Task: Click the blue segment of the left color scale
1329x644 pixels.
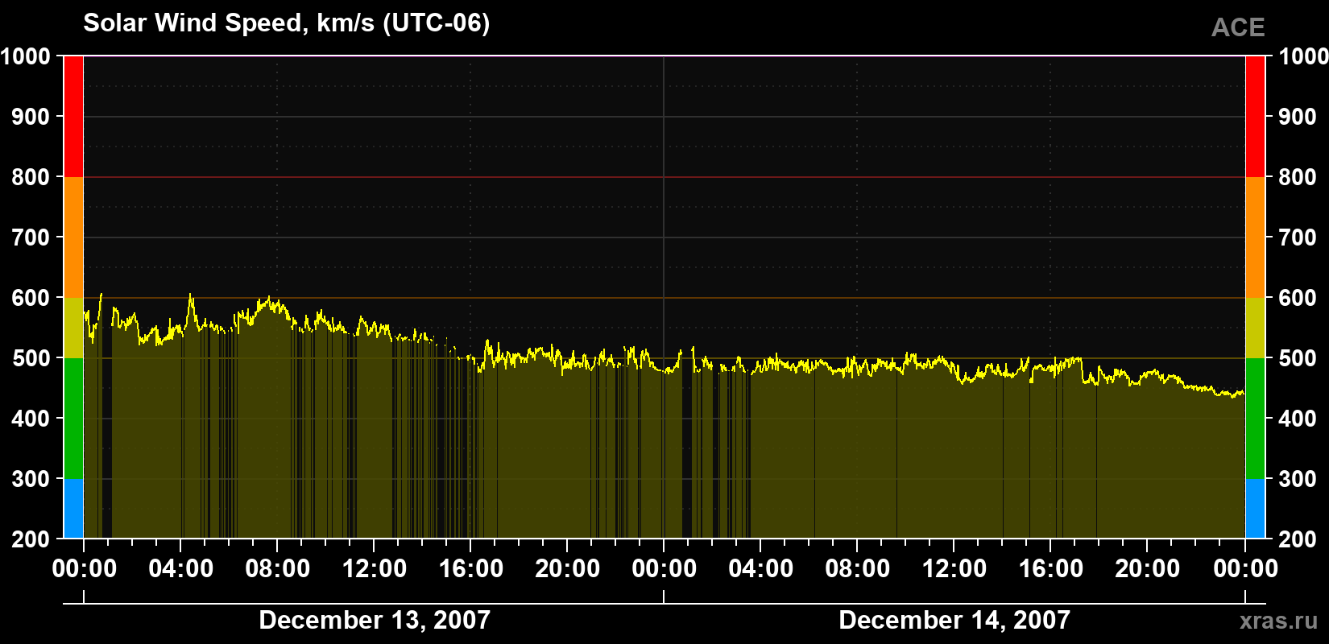Action: click(x=73, y=509)
